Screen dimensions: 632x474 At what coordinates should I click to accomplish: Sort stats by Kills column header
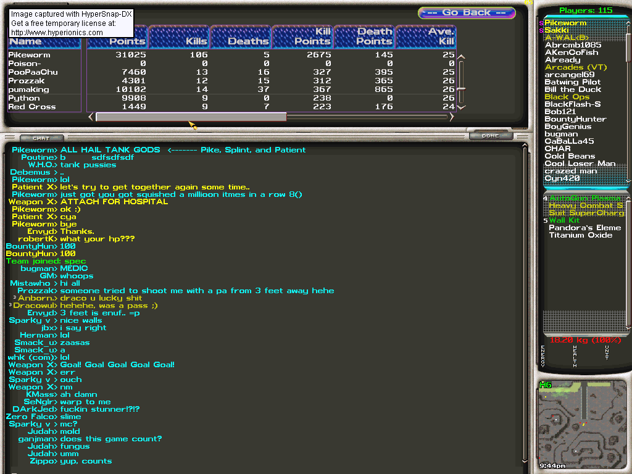click(x=178, y=37)
